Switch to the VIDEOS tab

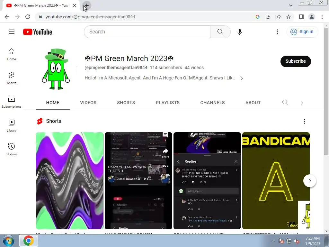[x=88, y=103]
